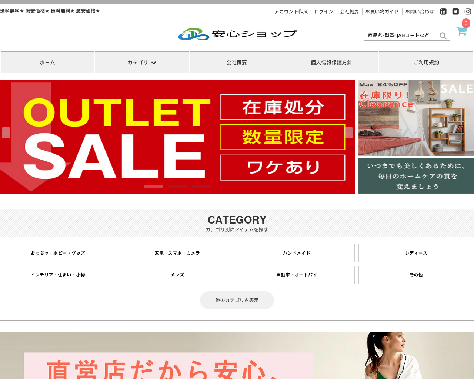The image size is (474, 379).
Task: Click the ログイン link
Action: (x=324, y=12)
